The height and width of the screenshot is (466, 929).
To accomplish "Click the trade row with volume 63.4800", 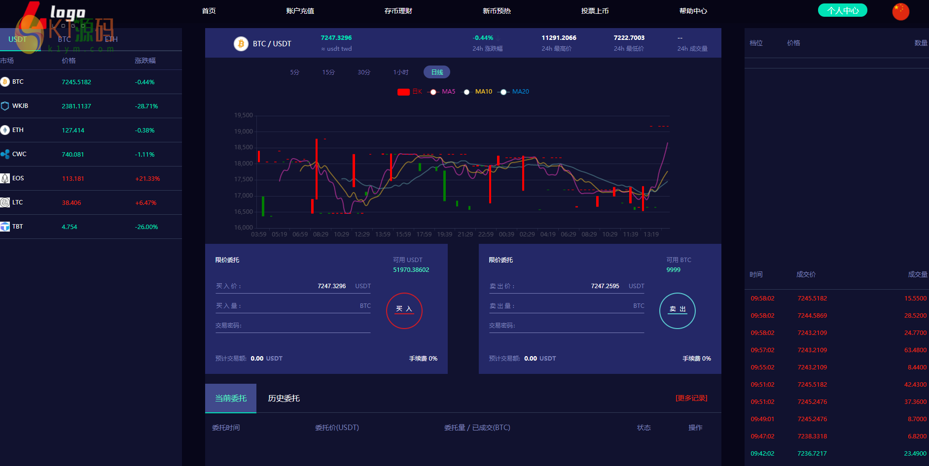I will (x=837, y=350).
